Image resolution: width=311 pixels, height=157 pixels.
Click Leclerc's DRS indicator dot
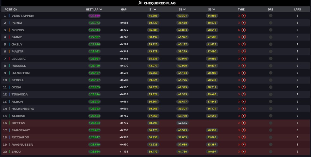pyautogui.click(x=271, y=59)
